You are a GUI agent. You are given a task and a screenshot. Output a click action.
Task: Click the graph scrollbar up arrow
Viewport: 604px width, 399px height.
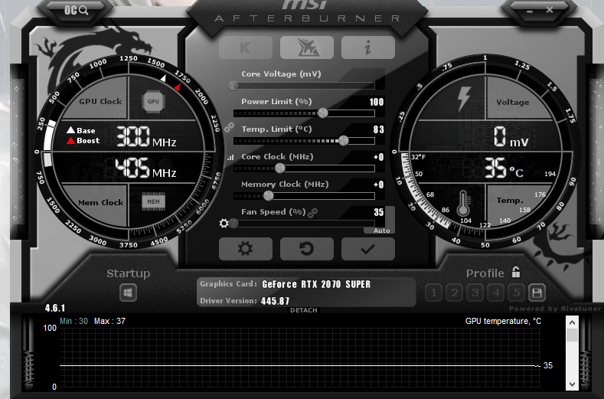(x=572, y=322)
